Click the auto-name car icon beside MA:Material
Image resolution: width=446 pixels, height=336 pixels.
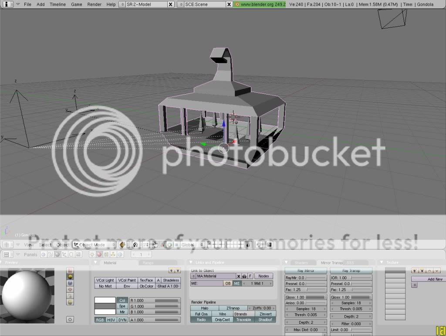[x=244, y=276]
